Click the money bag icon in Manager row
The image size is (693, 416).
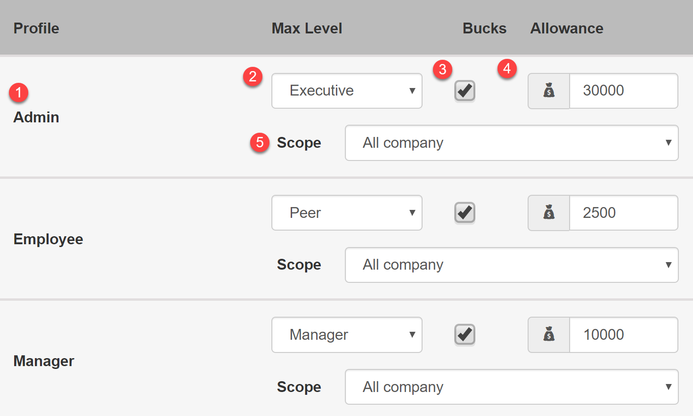549,334
